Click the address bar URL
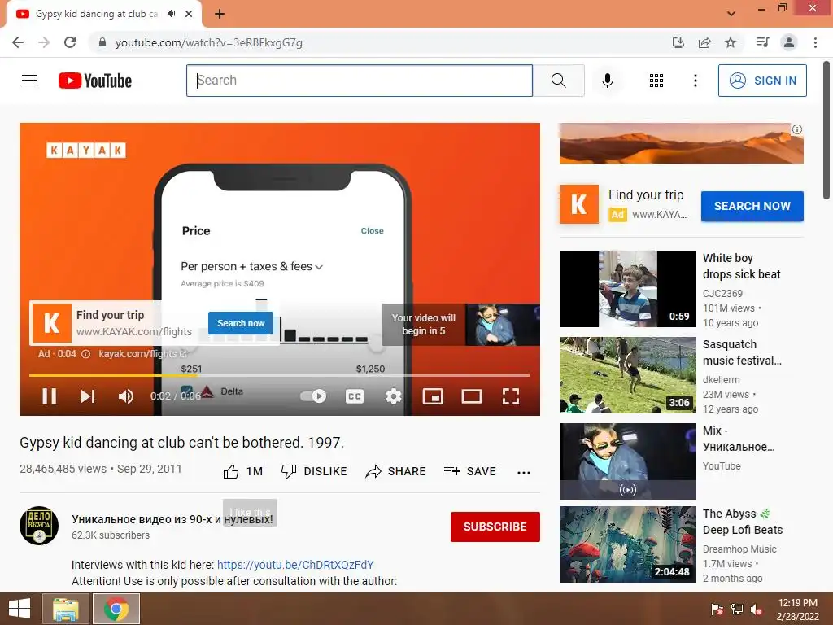 209,42
